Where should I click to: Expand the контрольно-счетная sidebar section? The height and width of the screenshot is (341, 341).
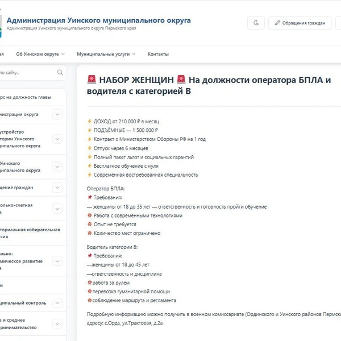point(57,209)
